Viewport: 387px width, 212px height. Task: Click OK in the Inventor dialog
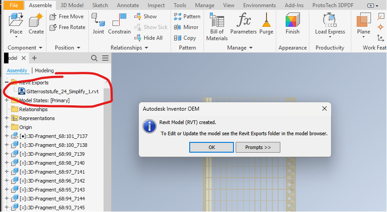(x=212, y=147)
